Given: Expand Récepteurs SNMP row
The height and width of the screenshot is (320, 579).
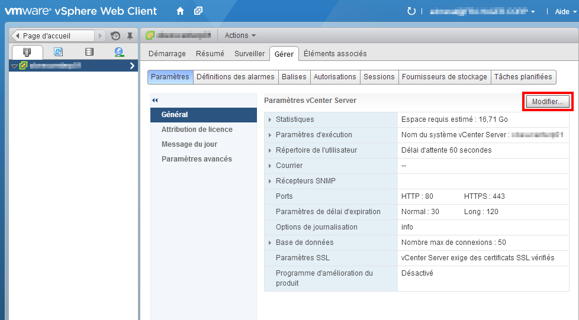Looking at the screenshot, I should (x=270, y=181).
